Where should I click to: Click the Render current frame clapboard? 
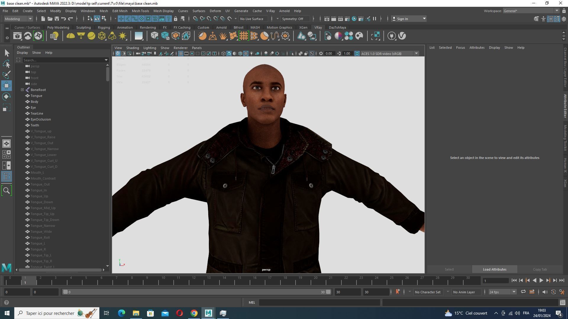point(334,19)
